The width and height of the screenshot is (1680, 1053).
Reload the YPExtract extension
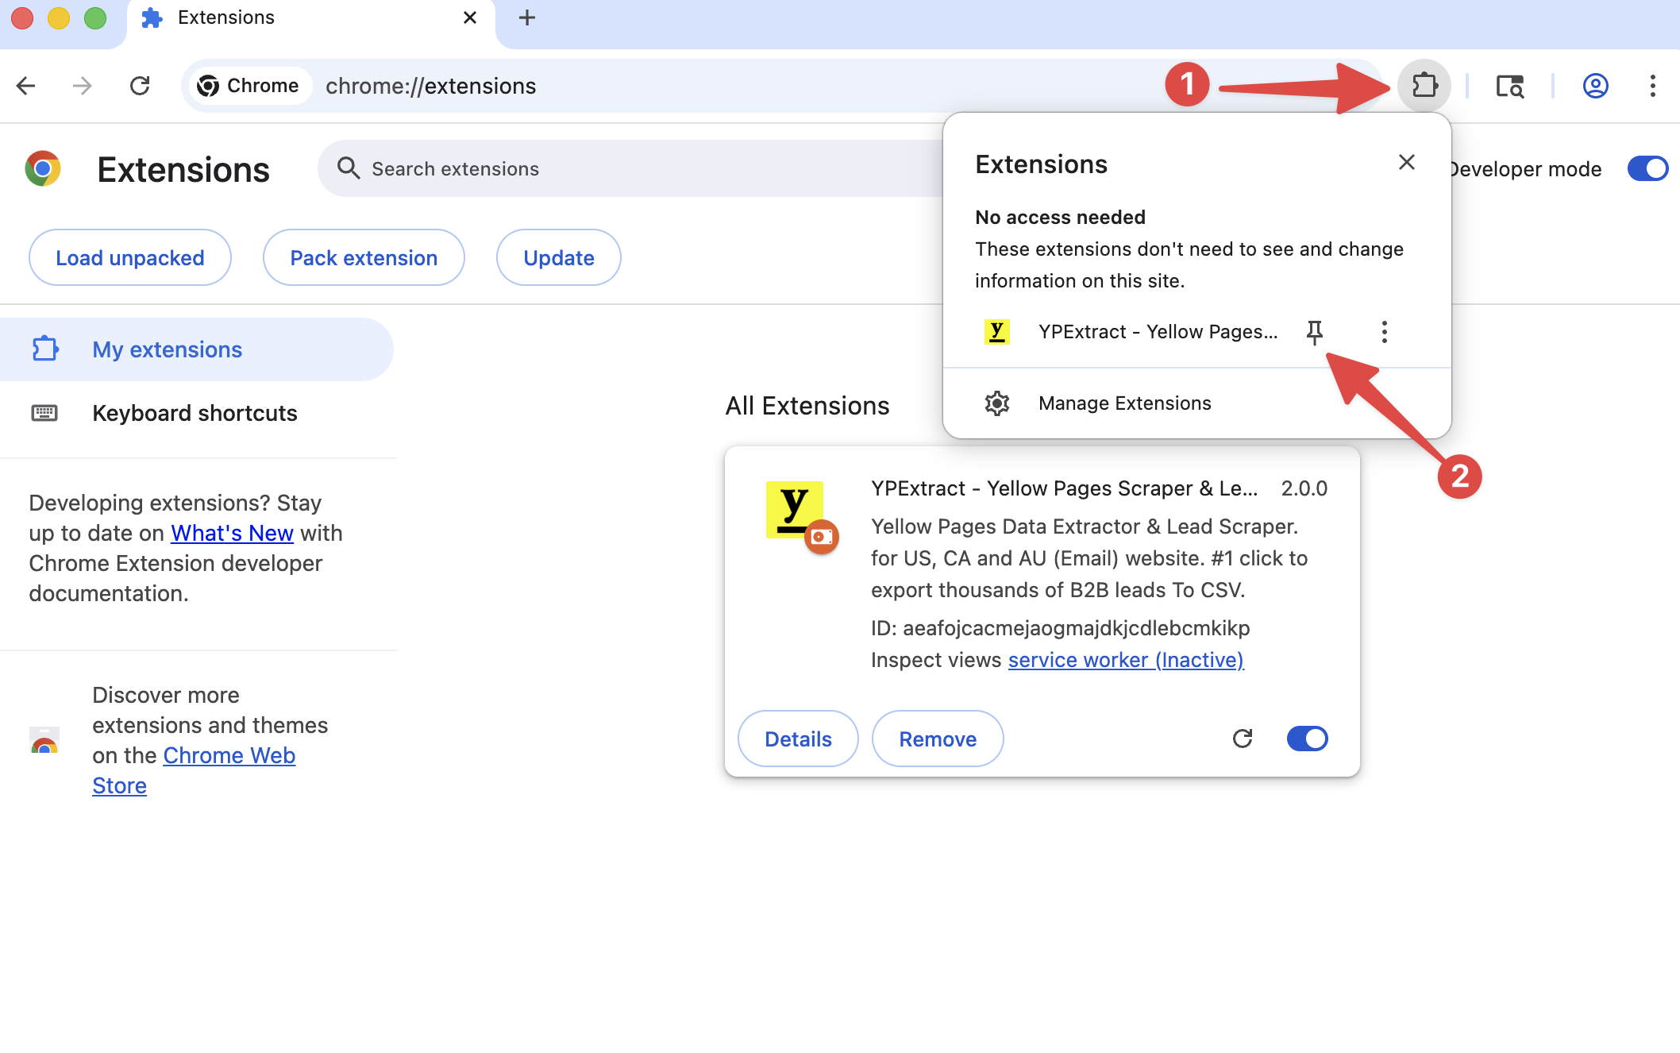tap(1243, 739)
